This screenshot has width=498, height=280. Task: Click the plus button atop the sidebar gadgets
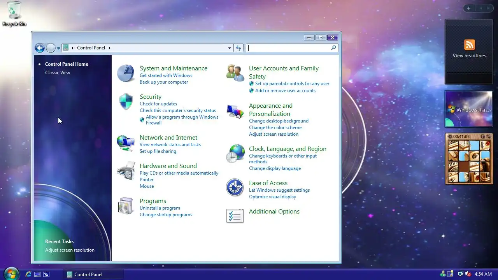[469, 8]
